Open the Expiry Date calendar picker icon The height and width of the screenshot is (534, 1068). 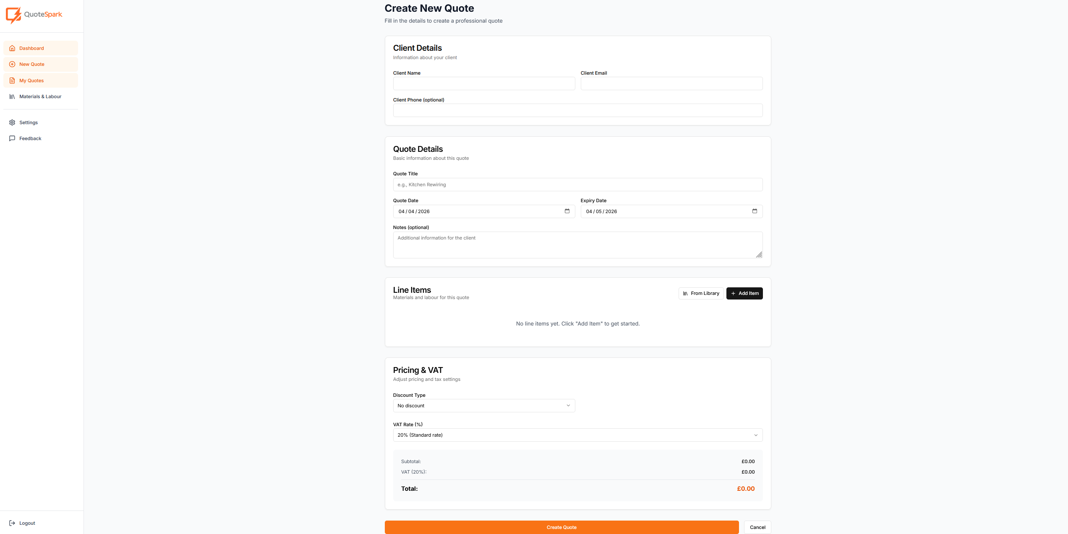click(755, 211)
